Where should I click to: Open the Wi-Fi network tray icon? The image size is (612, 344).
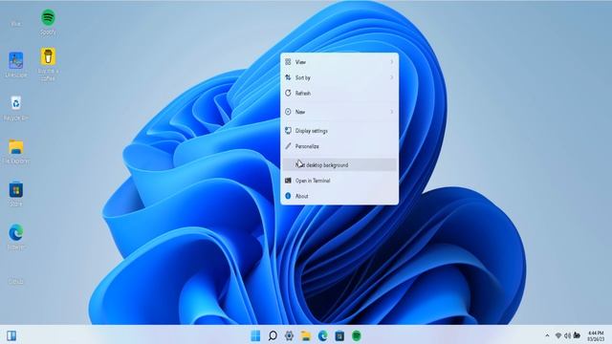point(558,335)
